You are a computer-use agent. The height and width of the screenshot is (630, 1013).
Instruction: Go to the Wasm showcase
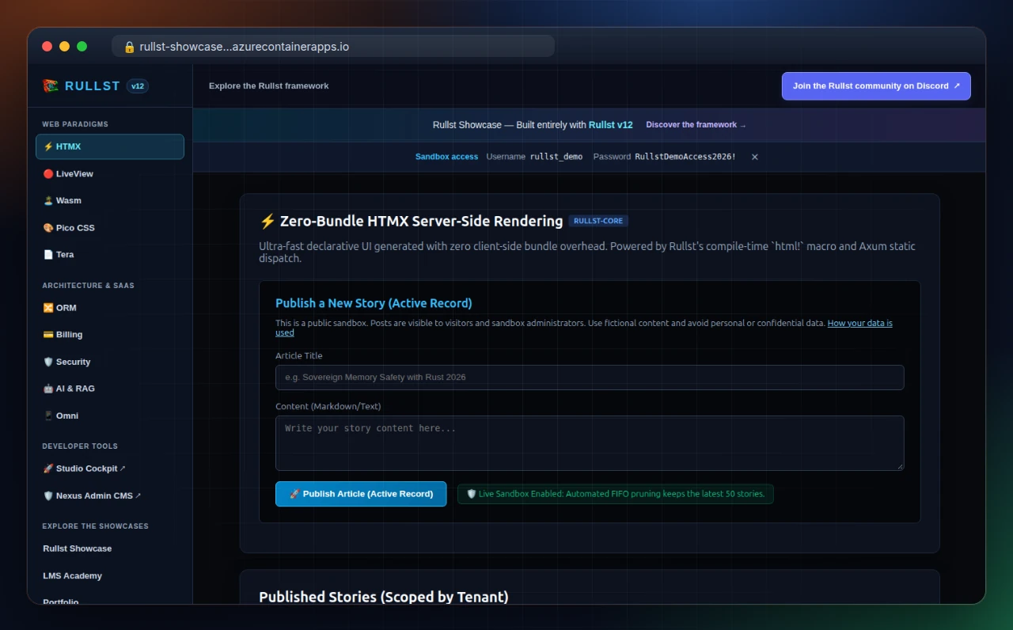coord(110,200)
